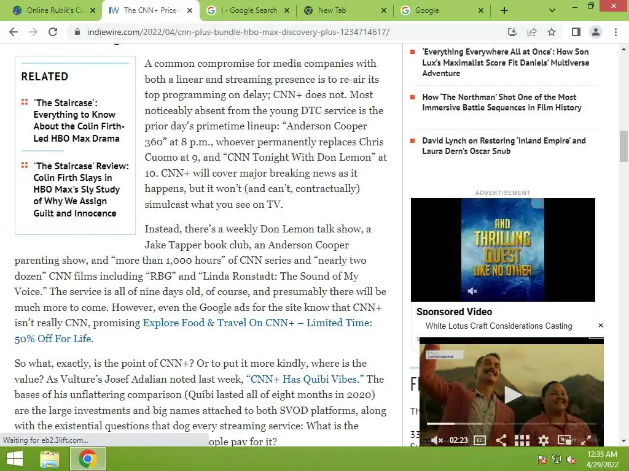Click the RELATED section heading
The image size is (629, 471).
pyautogui.click(x=44, y=77)
